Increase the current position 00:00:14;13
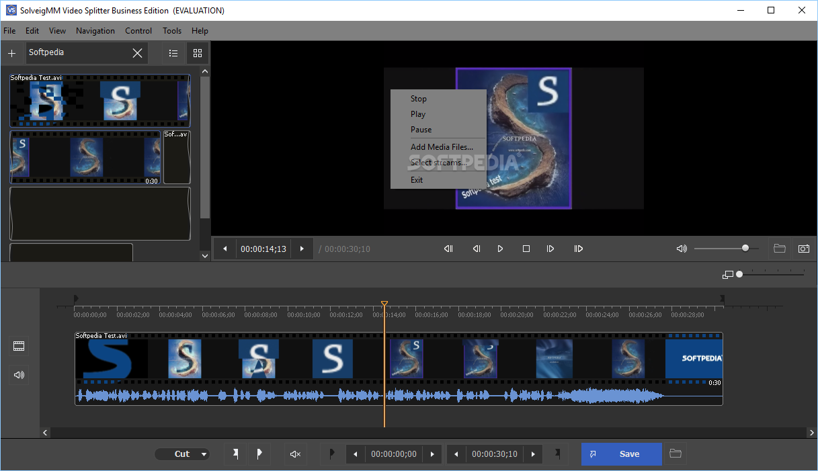Viewport: 818px width, 471px height. [302, 249]
